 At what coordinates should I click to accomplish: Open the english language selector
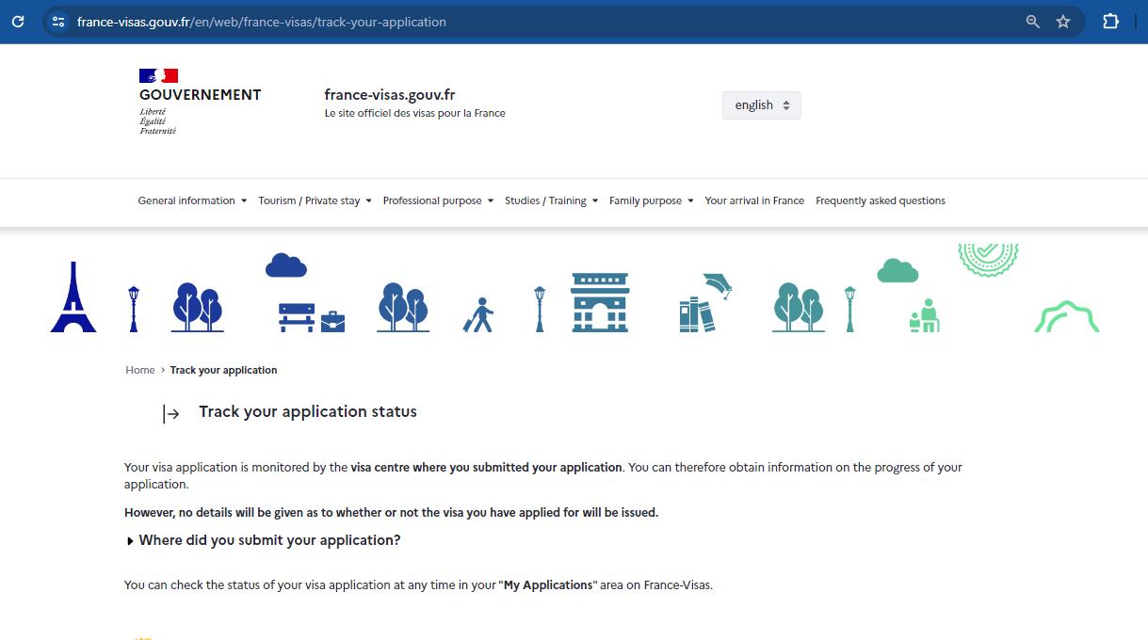(x=760, y=104)
